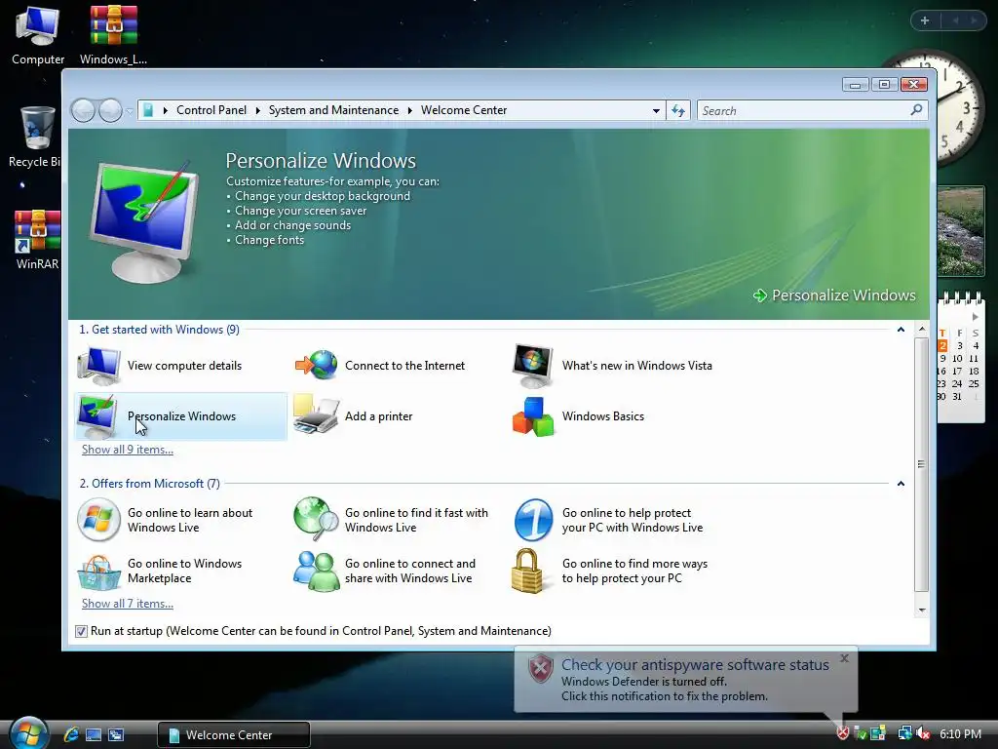Click Show all 7 items link

[x=128, y=604]
